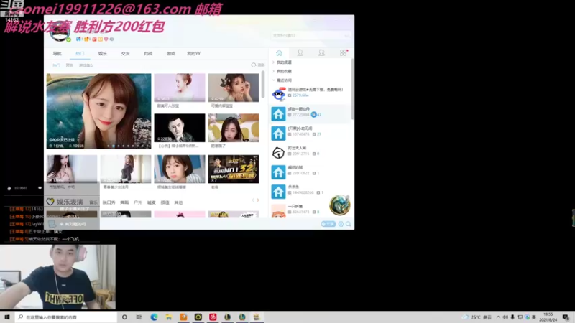Open the bell-shaped channel icon at 20912715
Image resolution: width=575 pixels, height=323 pixels.
click(x=278, y=152)
